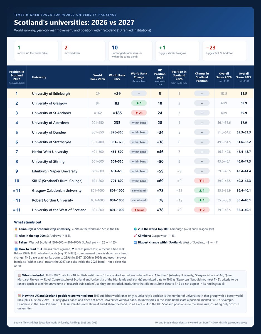Click the 'World Rank Change' column header
261x334 pixels.
tap(139, 77)
